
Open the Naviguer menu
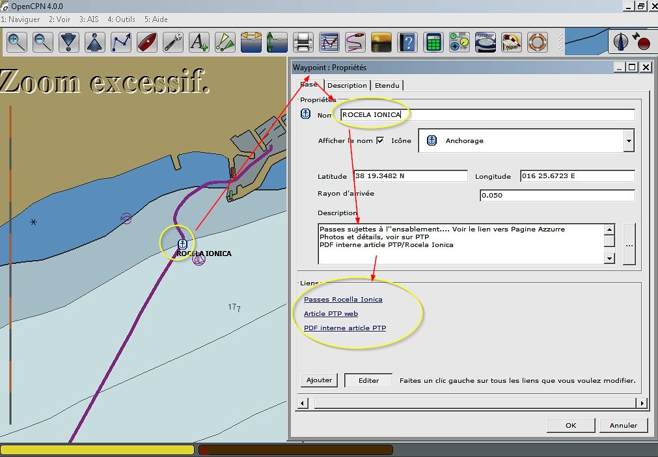pyautogui.click(x=20, y=20)
